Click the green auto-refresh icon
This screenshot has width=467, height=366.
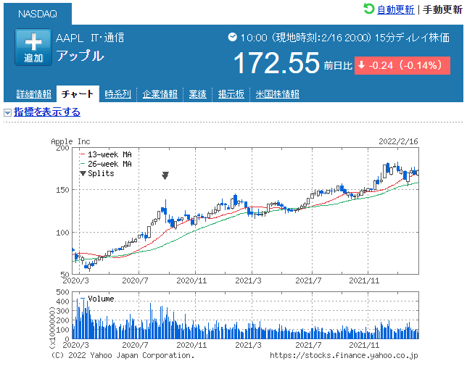[368, 9]
